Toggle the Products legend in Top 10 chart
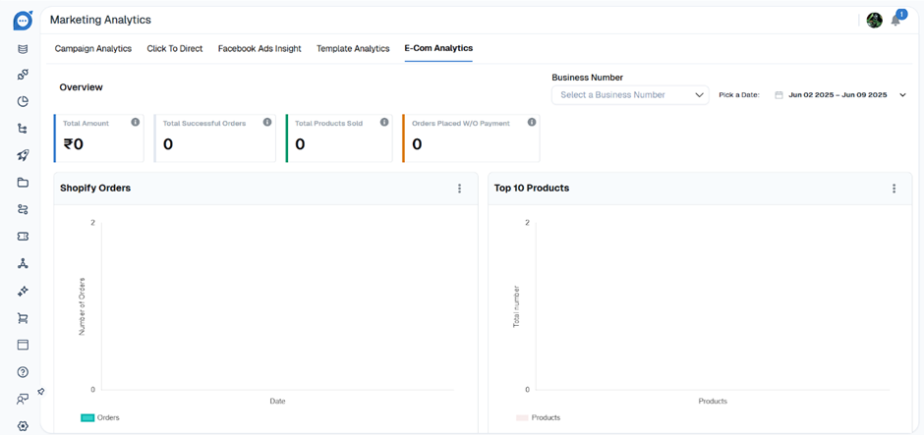 [538, 417]
